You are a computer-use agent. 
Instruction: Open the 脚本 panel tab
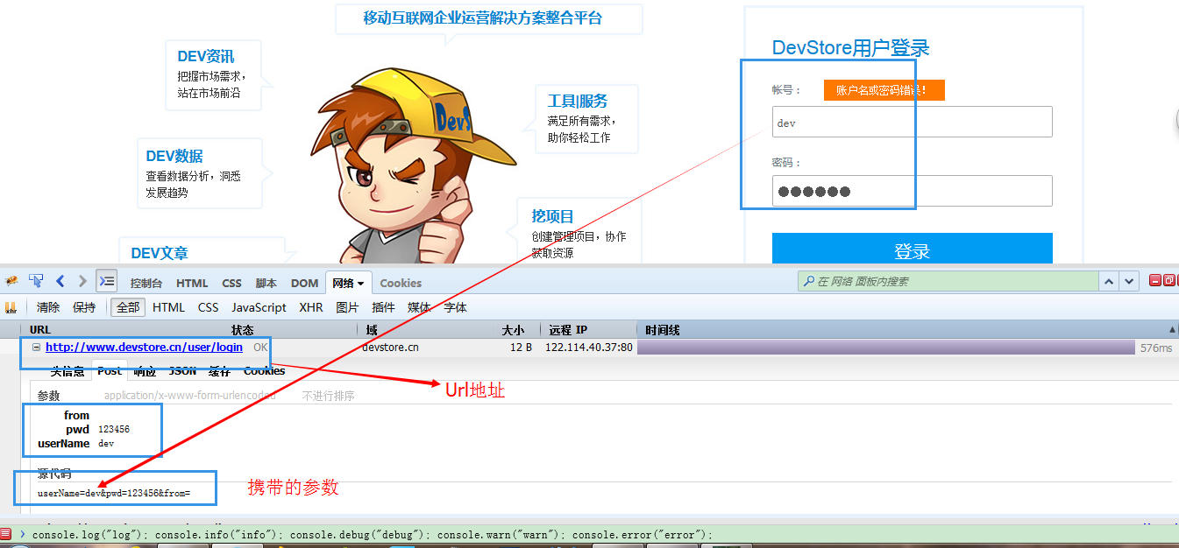click(266, 283)
